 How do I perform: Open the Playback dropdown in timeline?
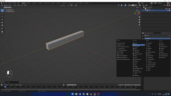coord(7,85)
